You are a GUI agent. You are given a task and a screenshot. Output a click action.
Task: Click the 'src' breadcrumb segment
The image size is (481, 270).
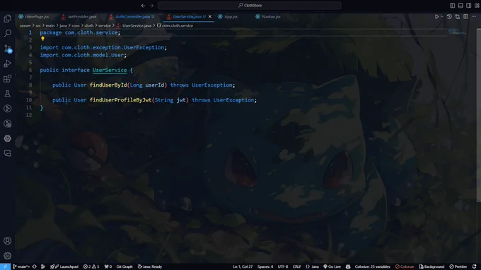point(38,25)
